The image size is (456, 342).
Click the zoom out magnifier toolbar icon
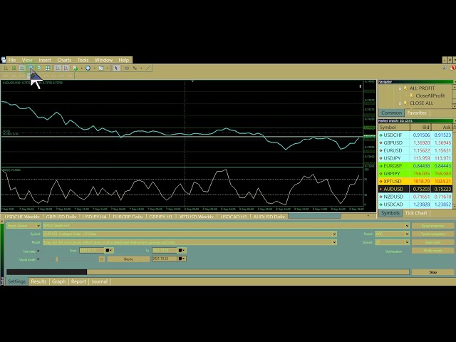pos(39,68)
